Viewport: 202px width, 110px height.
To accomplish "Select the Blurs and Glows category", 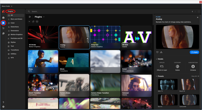I will [15, 19].
